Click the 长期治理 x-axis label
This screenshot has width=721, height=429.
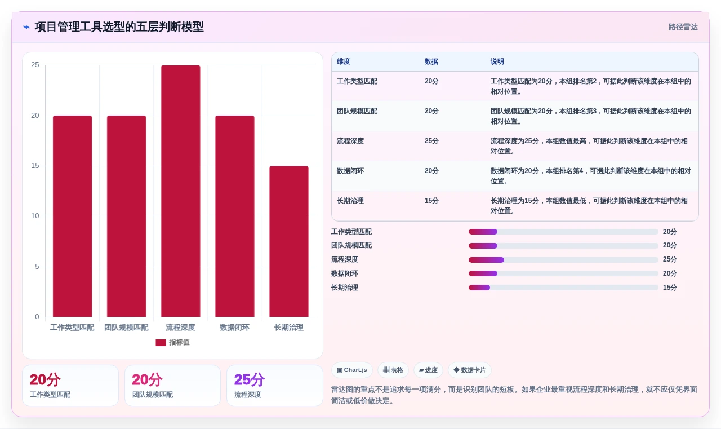289,328
